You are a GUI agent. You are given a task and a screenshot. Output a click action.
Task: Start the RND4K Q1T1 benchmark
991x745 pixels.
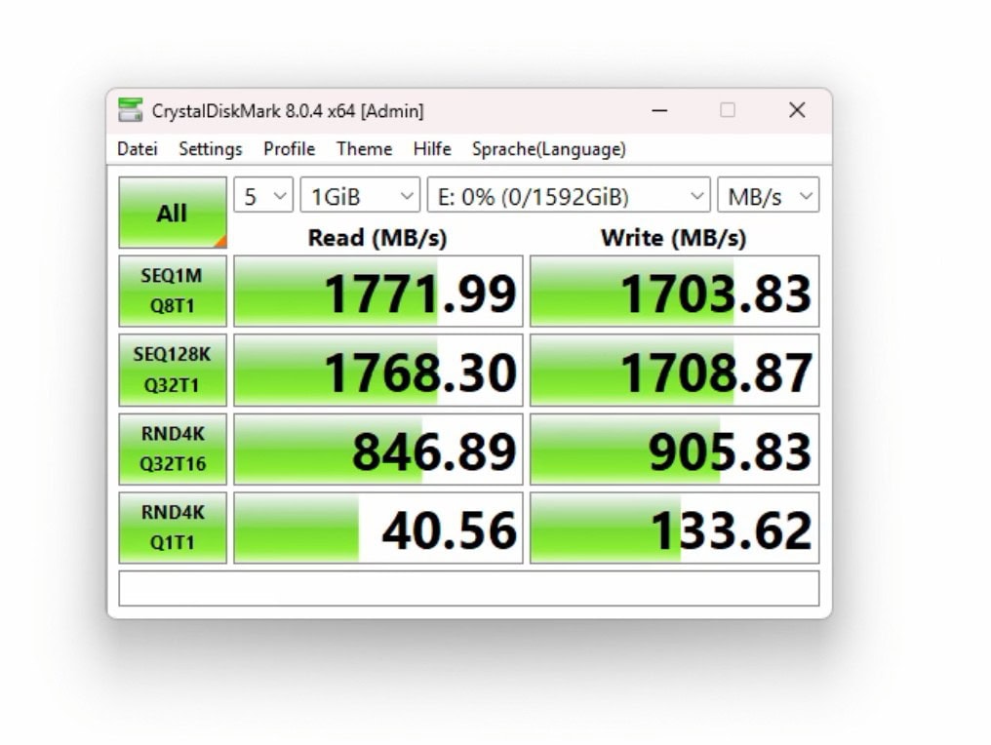point(172,528)
